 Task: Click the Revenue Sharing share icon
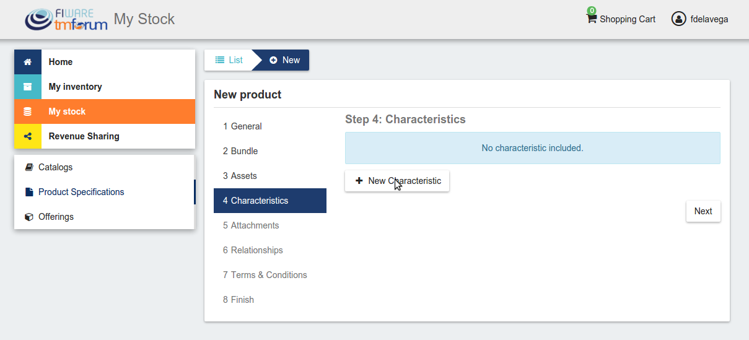click(27, 136)
